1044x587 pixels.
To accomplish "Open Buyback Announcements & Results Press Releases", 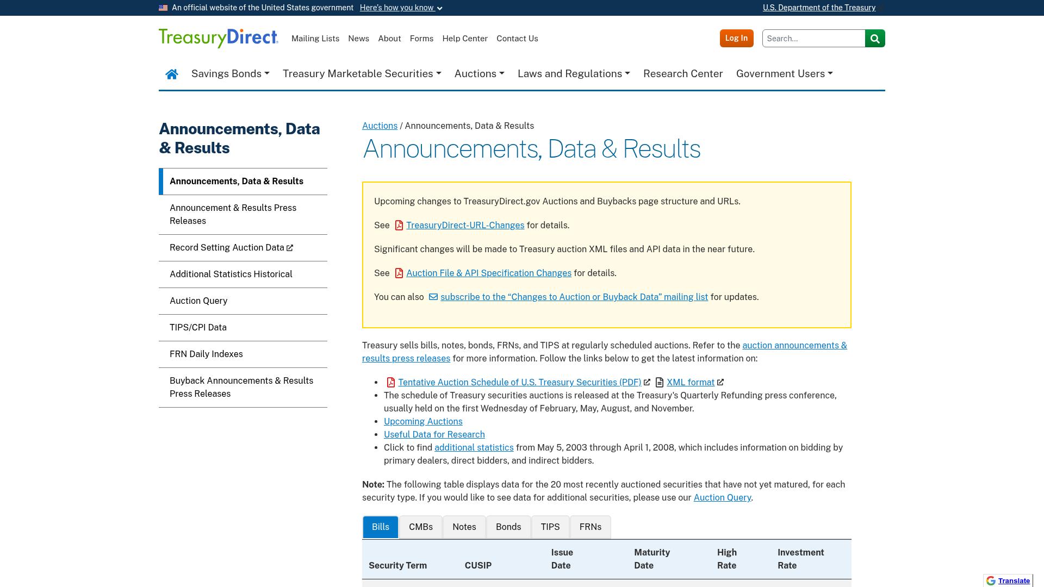I will [243, 388].
